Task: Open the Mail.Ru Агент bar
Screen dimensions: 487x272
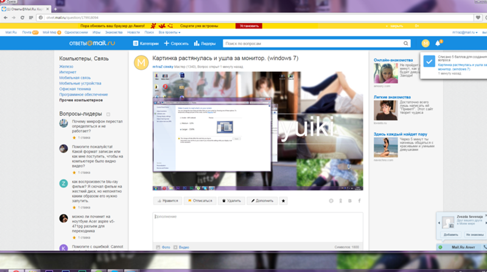Action: (x=463, y=247)
